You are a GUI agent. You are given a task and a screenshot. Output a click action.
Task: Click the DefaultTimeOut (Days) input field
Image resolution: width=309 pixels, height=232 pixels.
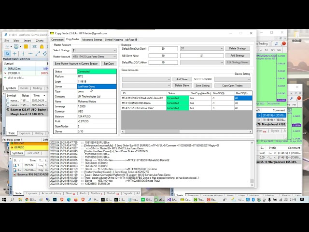(163, 48)
